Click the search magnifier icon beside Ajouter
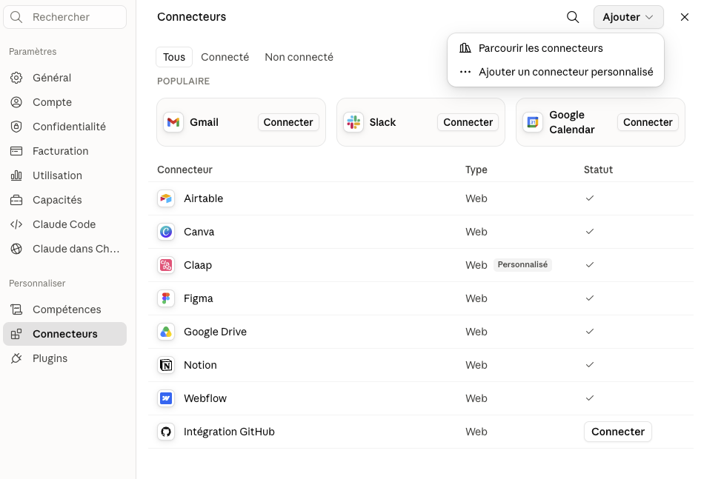Screen dimensions: 701x479 pyautogui.click(x=573, y=17)
